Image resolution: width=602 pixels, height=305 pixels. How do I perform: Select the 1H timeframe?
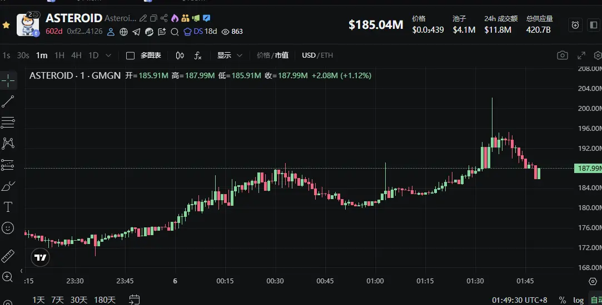point(59,55)
